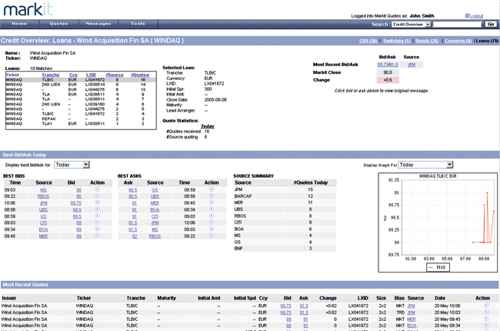Open the Quotes menu
The image size is (500, 331).
click(58, 24)
